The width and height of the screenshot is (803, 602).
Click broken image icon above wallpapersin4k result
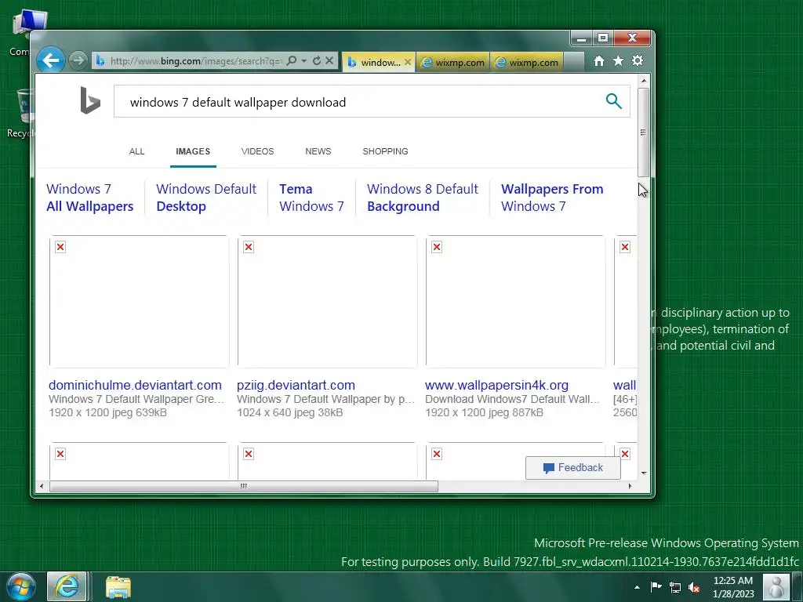[437, 247]
